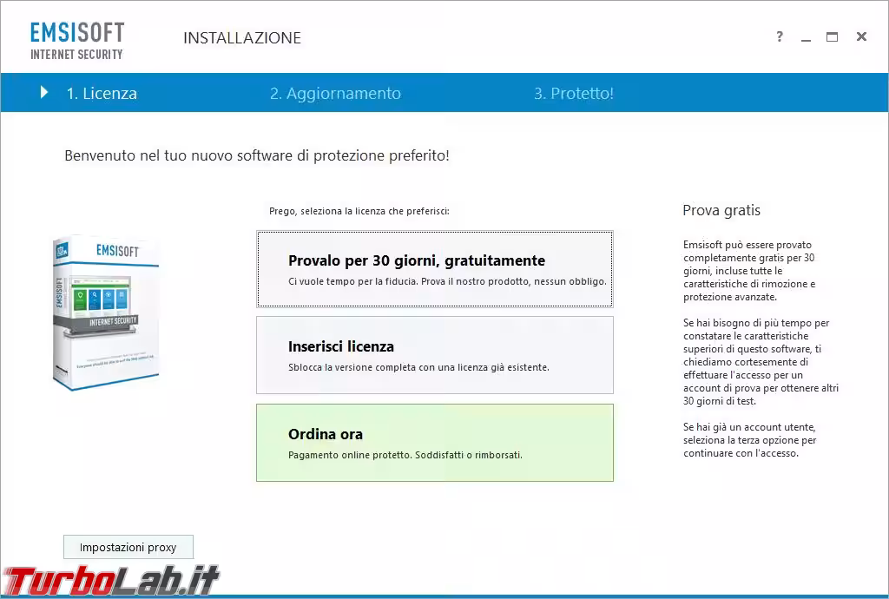Click paragraph starting 'Se hai già un account utente'
Viewport: 889px width, 599px height.
tap(749, 440)
